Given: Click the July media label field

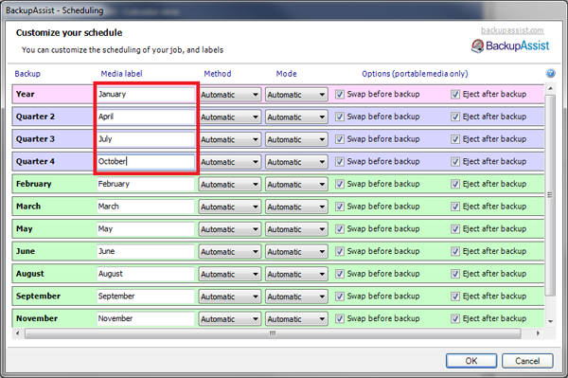Looking at the screenshot, I should (x=146, y=139).
